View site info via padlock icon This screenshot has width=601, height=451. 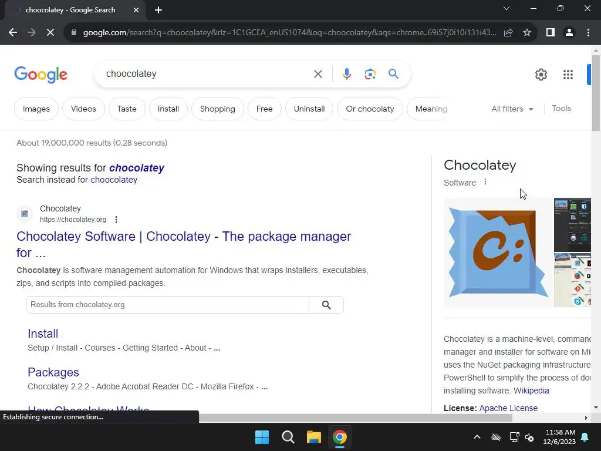pos(74,33)
